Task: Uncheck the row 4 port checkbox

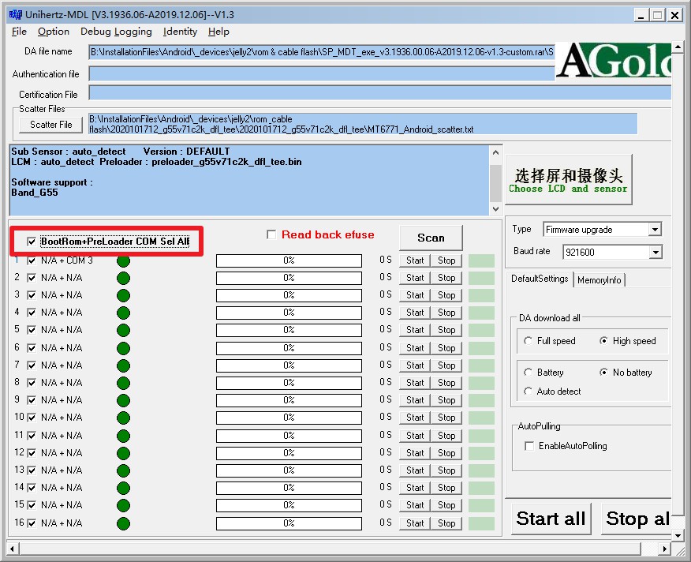Action: pos(32,313)
